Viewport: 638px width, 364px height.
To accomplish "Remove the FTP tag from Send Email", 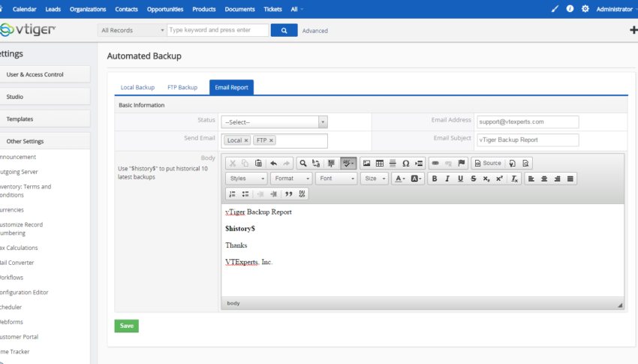I will coord(271,140).
